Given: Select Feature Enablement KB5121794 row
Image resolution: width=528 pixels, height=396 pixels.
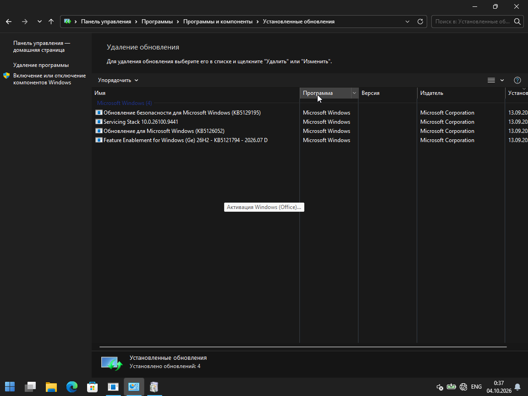Looking at the screenshot, I should click(310, 140).
